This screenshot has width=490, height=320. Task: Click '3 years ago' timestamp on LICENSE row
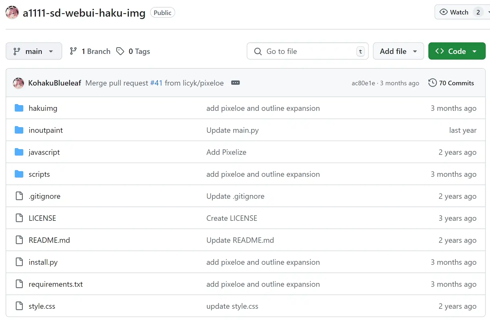point(457,218)
